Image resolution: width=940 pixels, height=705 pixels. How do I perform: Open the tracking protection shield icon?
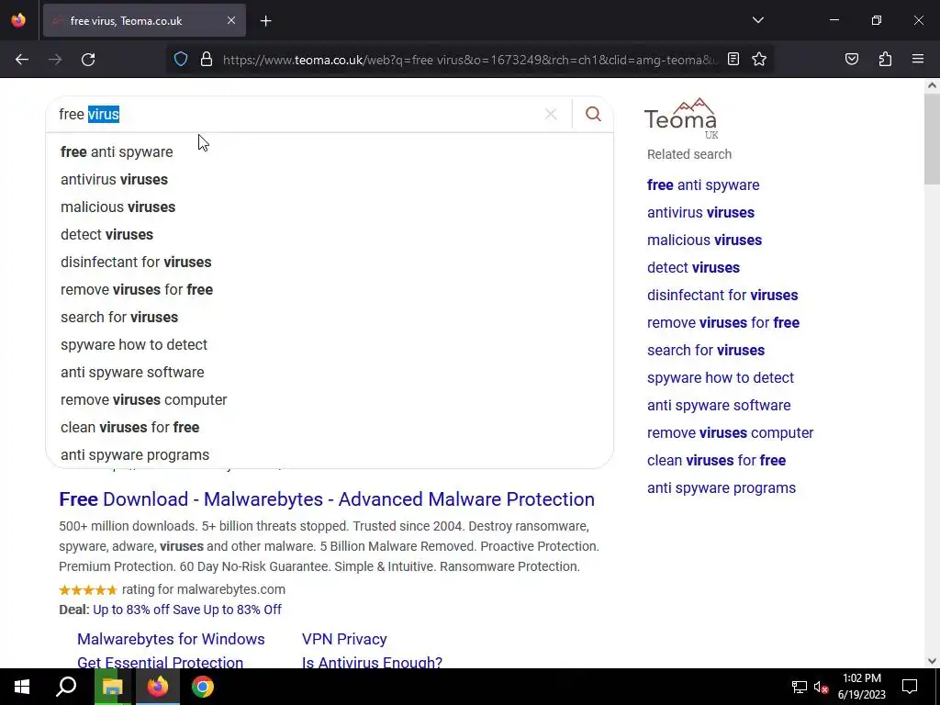181,60
